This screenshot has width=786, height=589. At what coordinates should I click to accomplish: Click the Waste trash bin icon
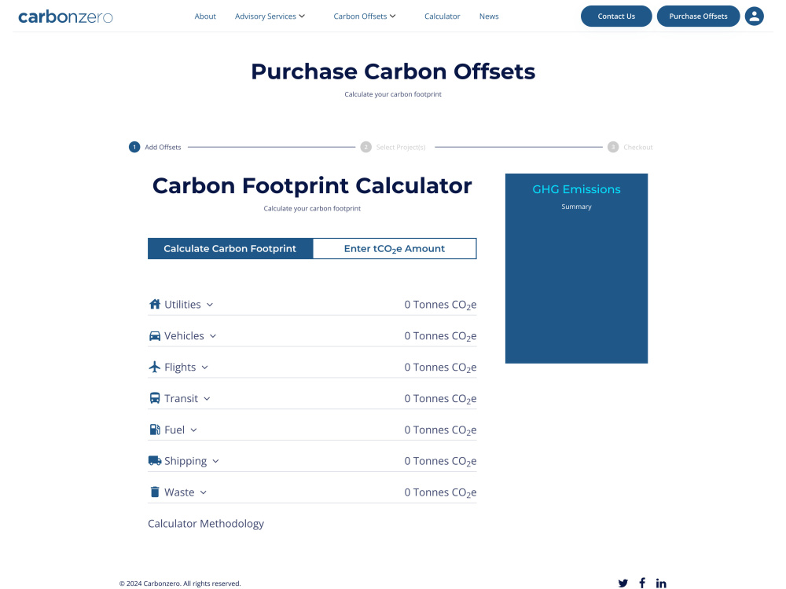(x=155, y=492)
